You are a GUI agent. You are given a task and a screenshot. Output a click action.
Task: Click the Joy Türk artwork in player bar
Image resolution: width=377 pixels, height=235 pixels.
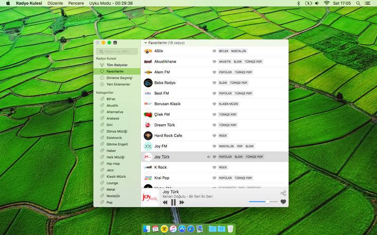point(150,197)
